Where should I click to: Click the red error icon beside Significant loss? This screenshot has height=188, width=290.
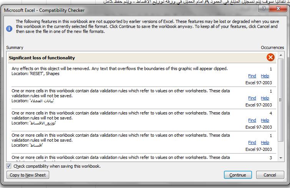(270, 57)
